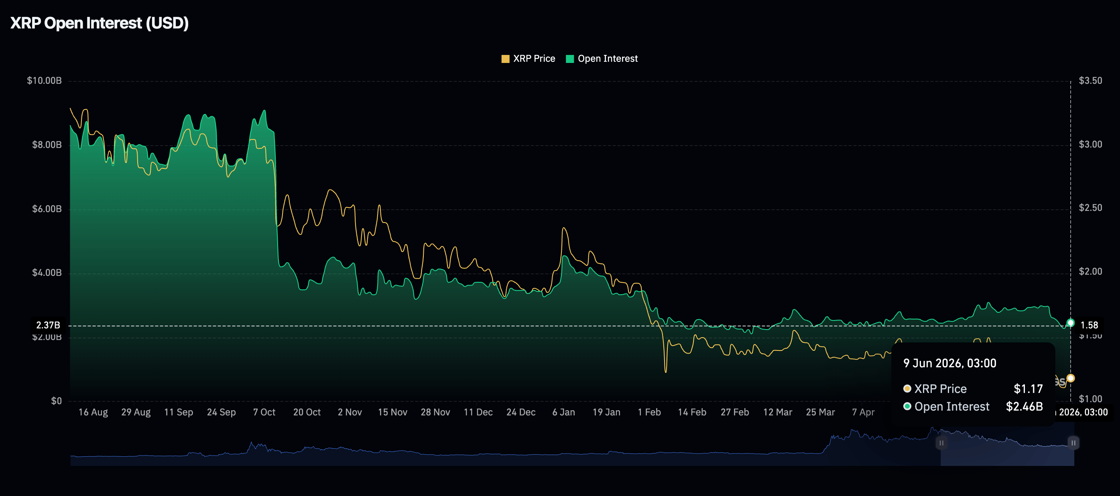Click the 6 Jan date label

coord(563,412)
